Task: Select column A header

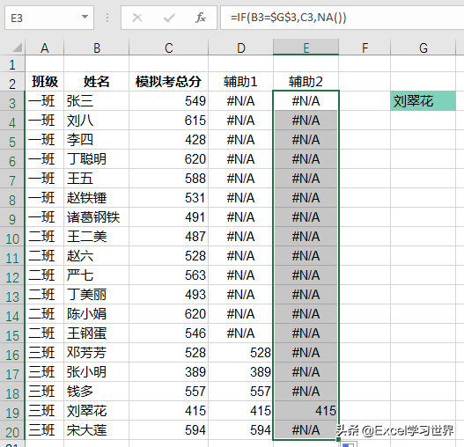Action: (x=45, y=48)
